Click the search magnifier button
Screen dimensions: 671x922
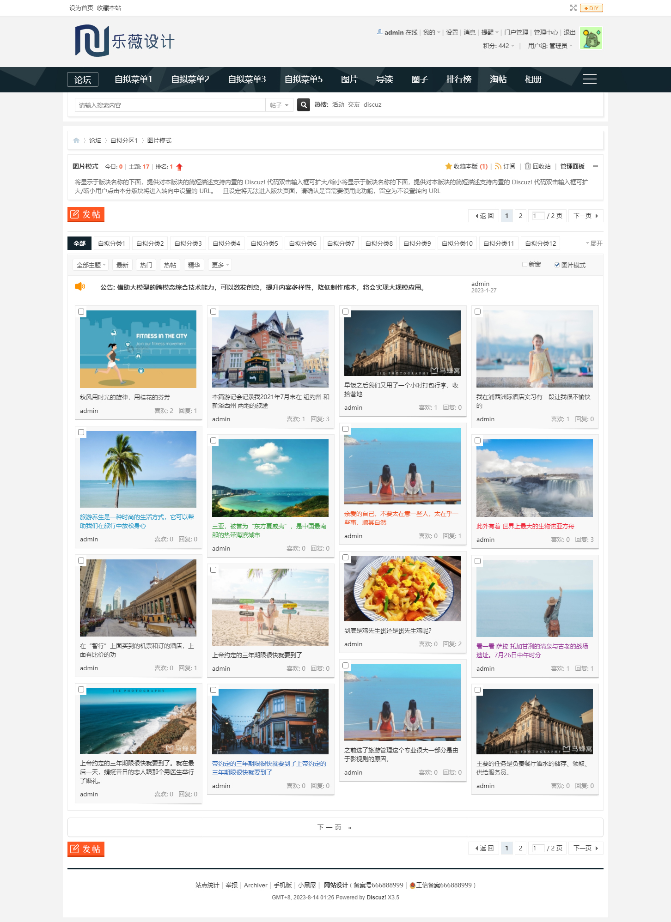click(x=303, y=105)
